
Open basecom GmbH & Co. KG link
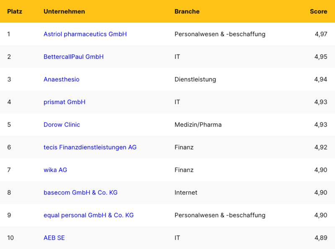pos(80,192)
